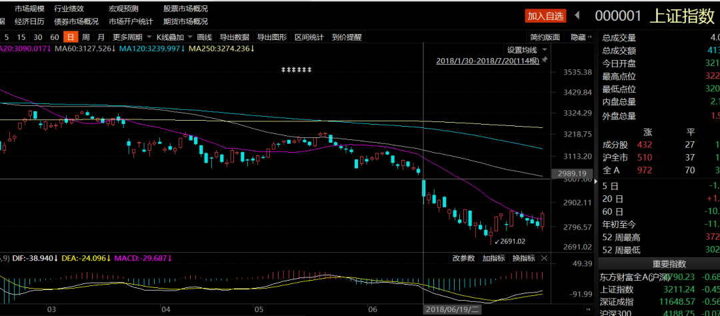The width and height of the screenshot is (720, 316).
Task: Expand the 更多周期 dropdown
Action: pos(127,37)
